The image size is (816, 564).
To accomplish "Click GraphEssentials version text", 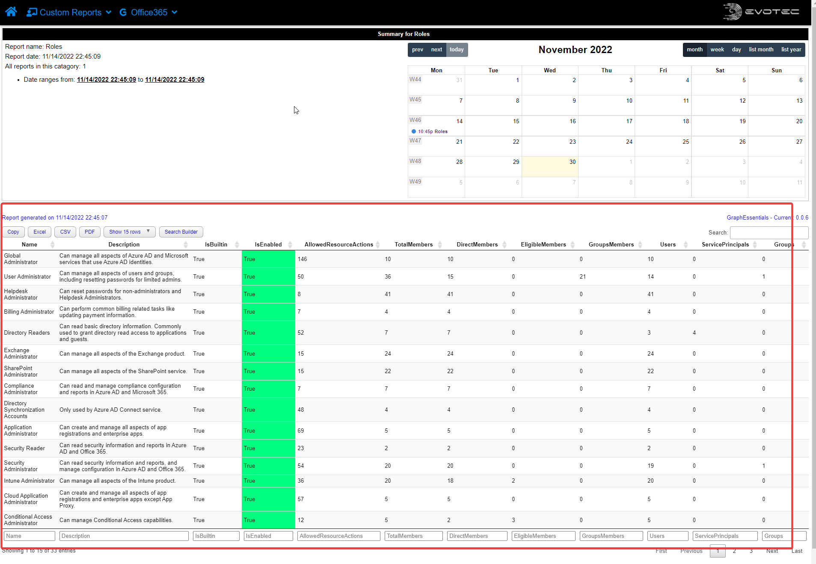I will coord(767,218).
